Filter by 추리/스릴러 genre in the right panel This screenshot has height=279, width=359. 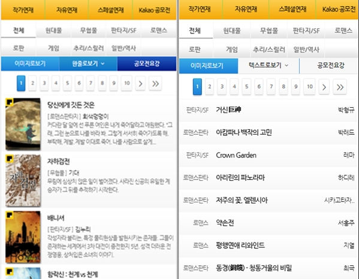[269, 50]
